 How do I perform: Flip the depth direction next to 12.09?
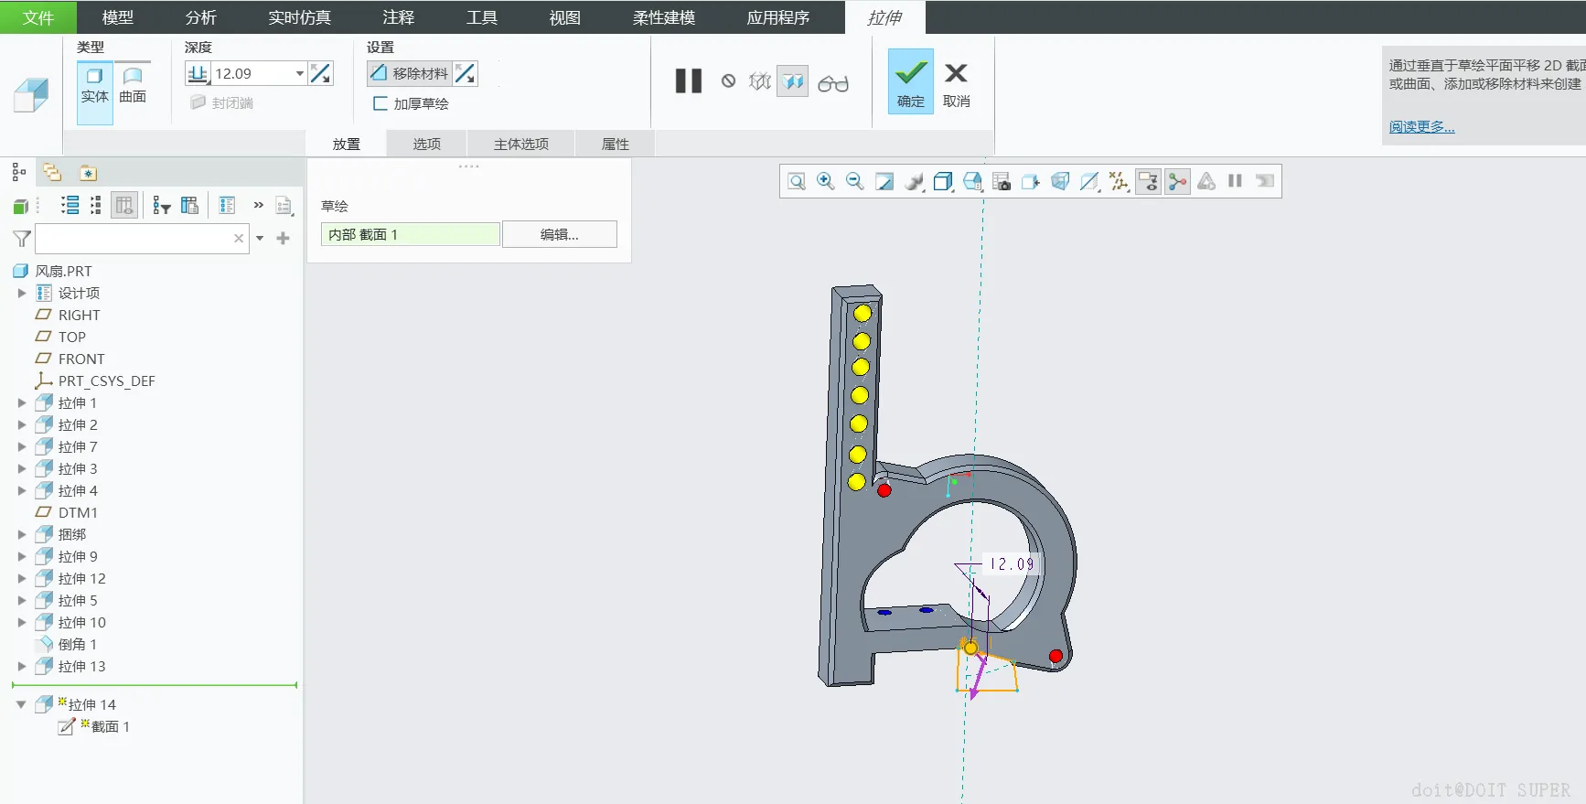[x=321, y=74]
